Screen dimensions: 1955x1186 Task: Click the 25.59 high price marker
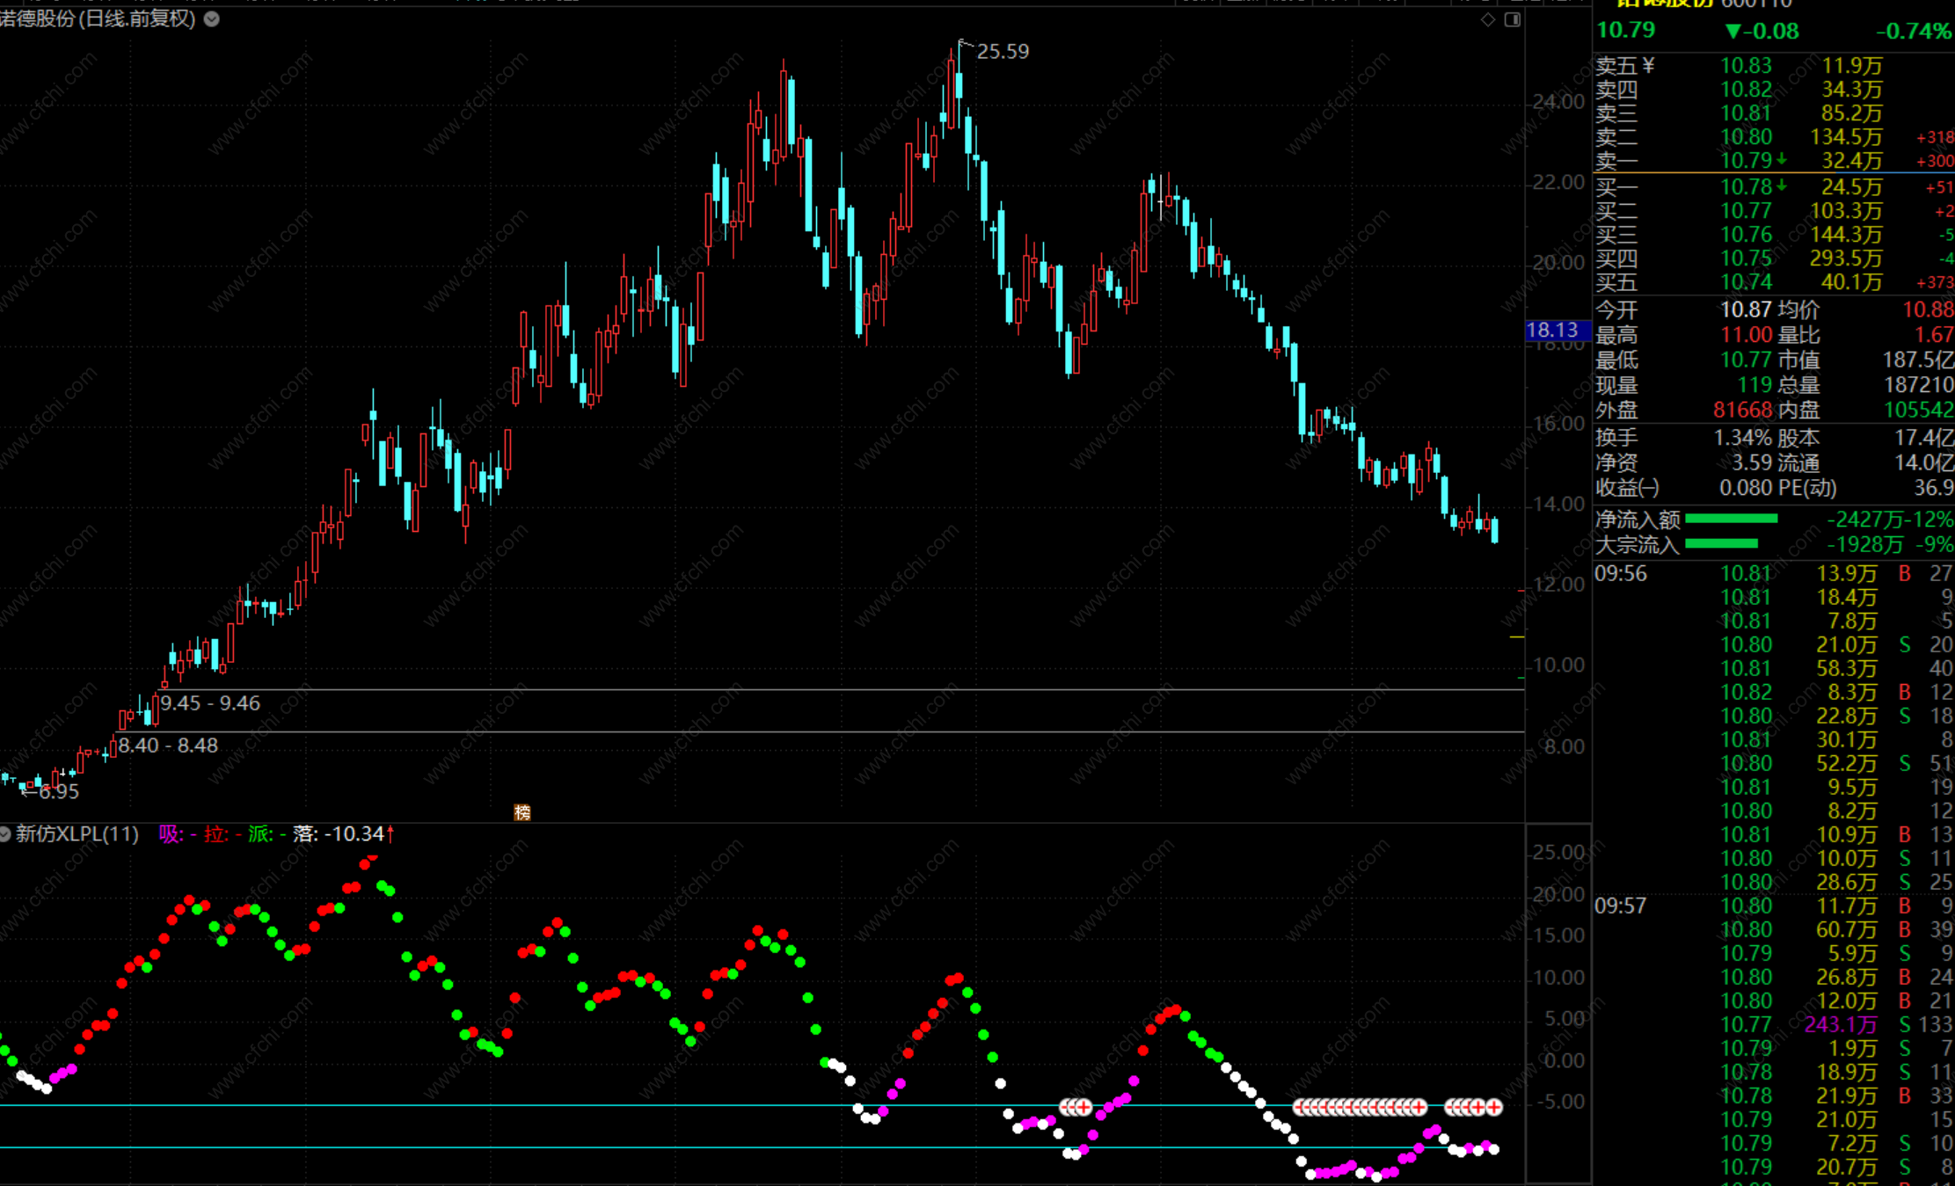[1003, 51]
